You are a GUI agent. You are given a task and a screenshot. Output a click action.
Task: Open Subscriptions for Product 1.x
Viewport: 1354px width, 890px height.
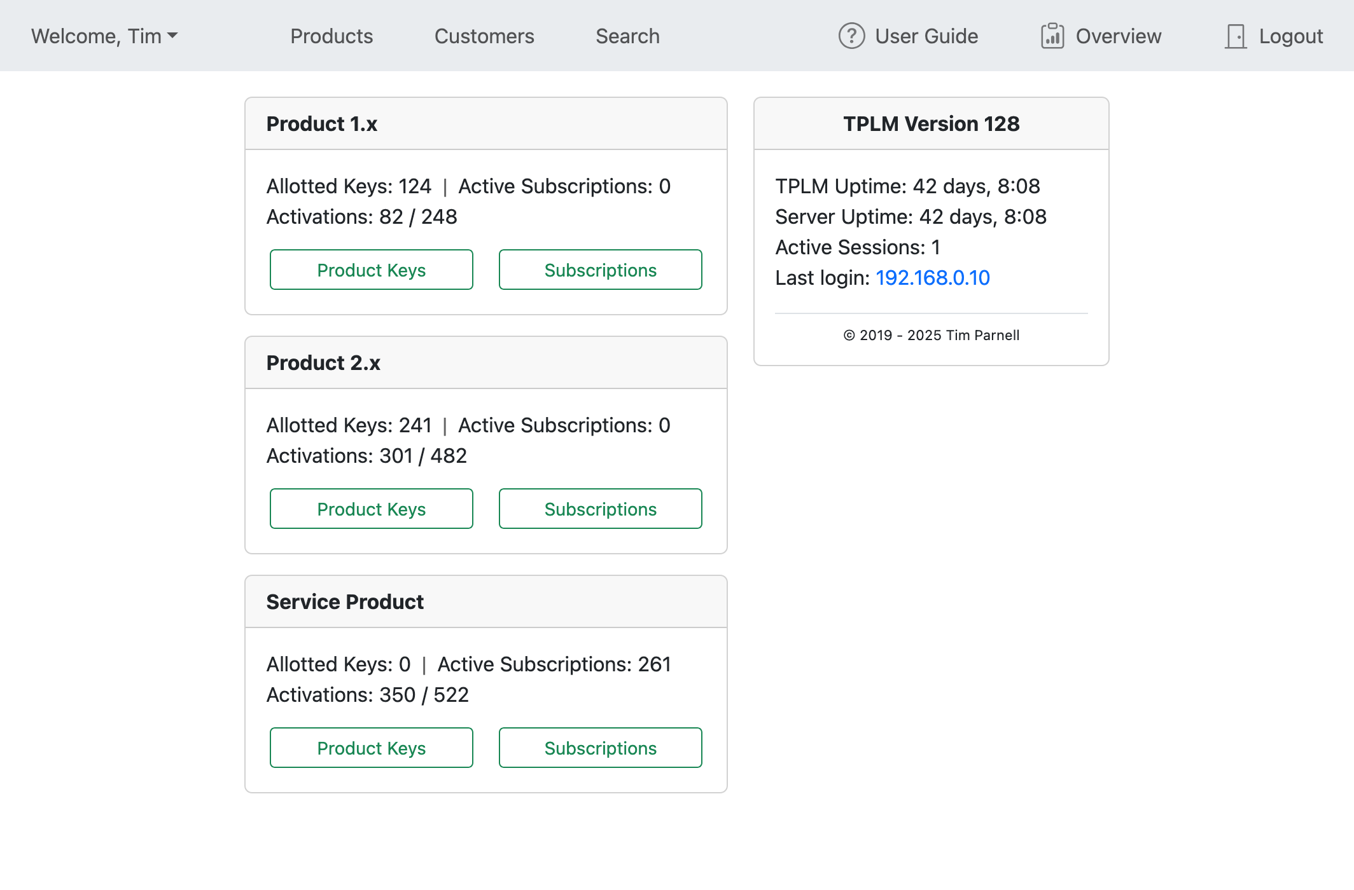tap(600, 270)
